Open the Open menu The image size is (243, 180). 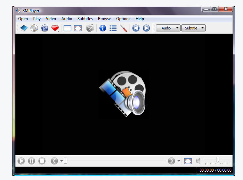pyautogui.click(x=23, y=19)
